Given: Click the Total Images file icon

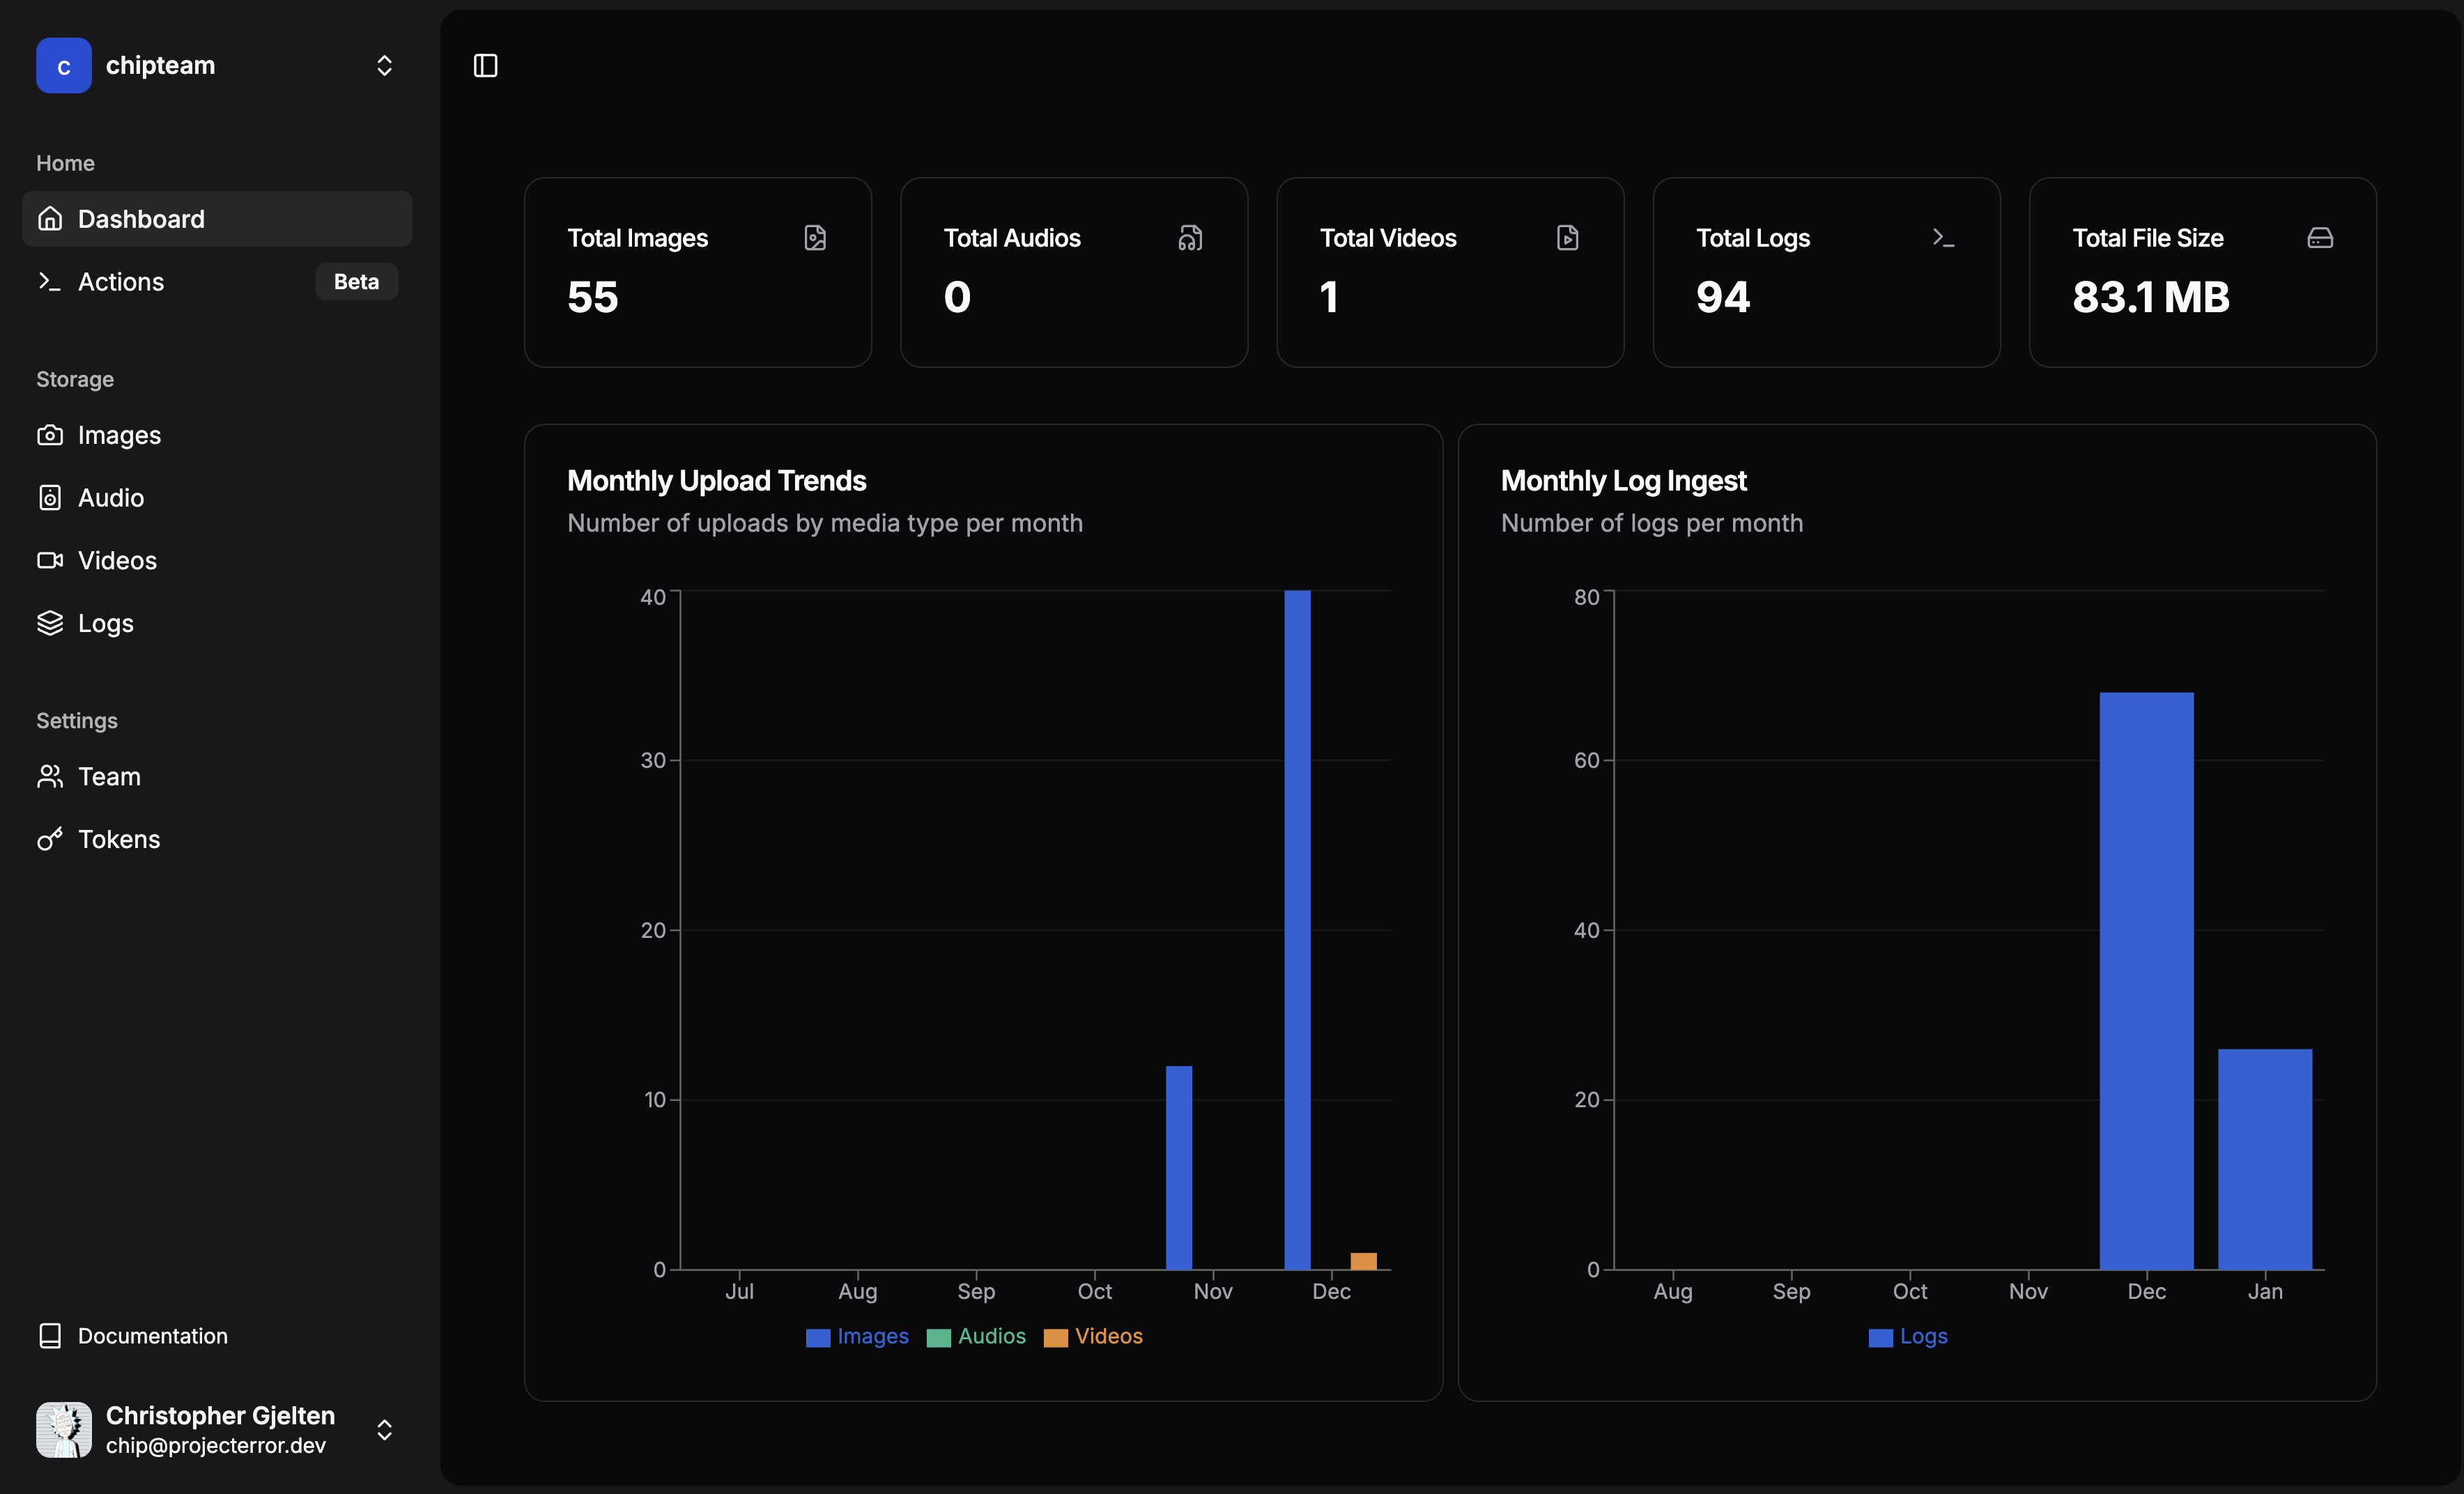Looking at the screenshot, I should tap(815, 238).
